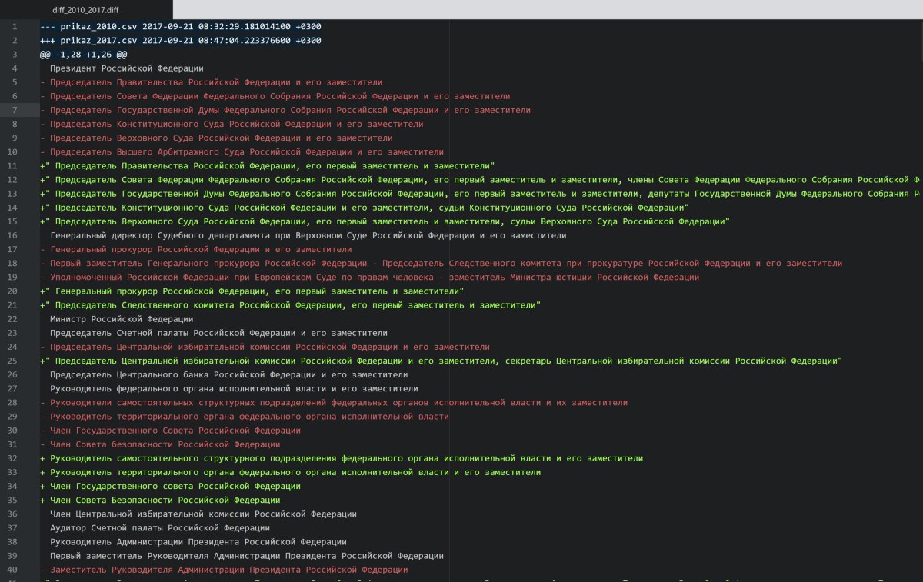923x582 pixels.
Task: Click line 'Президент Российской Федерации'
Action: (126, 68)
